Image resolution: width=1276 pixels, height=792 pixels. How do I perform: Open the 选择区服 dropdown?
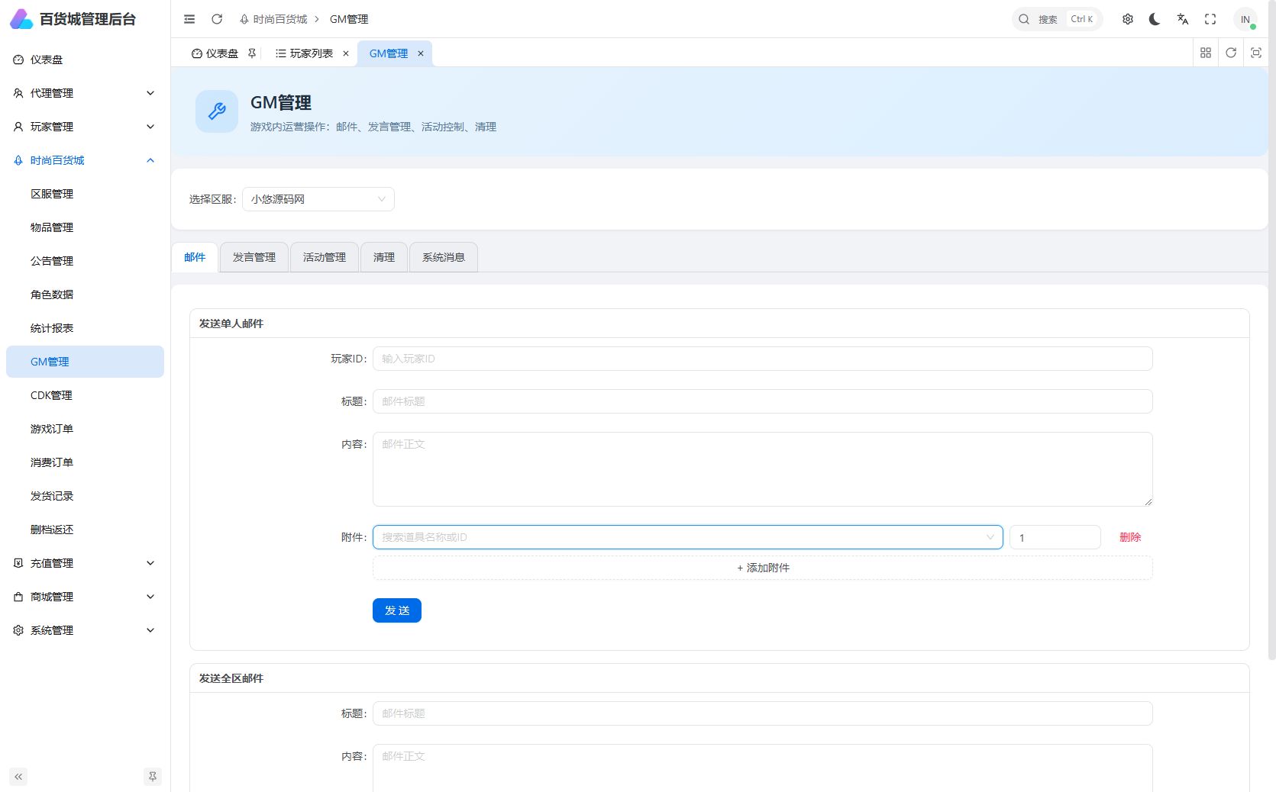point(318,199)
